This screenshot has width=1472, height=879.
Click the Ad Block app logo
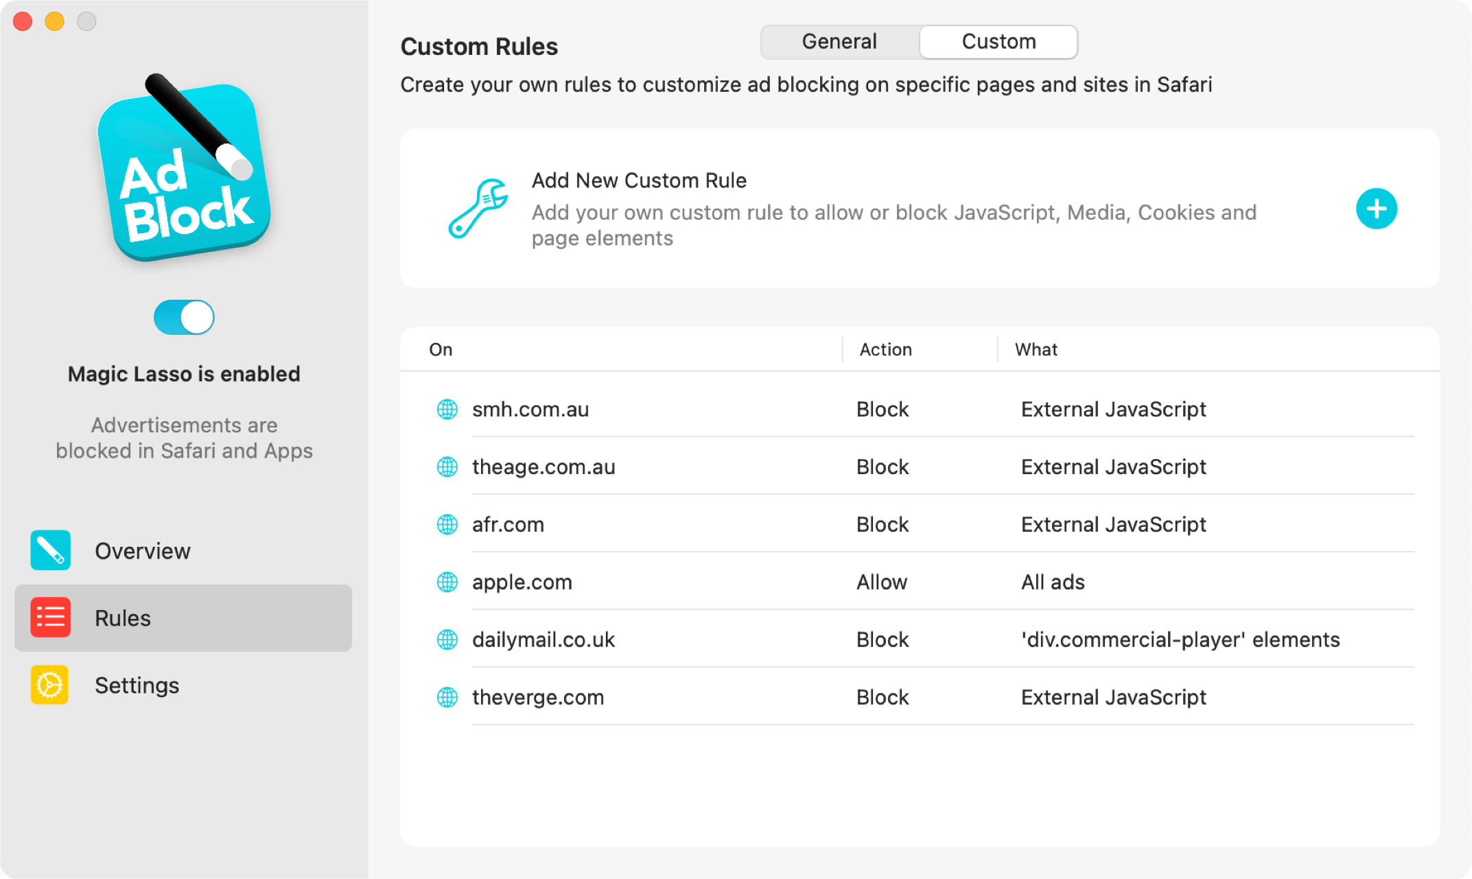pos(184,169)
